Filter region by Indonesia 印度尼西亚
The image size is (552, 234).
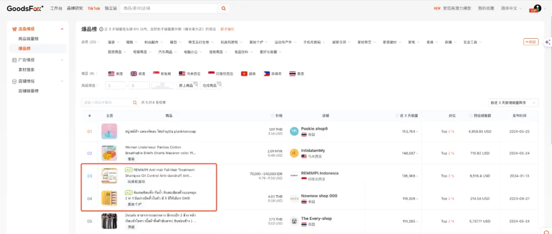221,74
